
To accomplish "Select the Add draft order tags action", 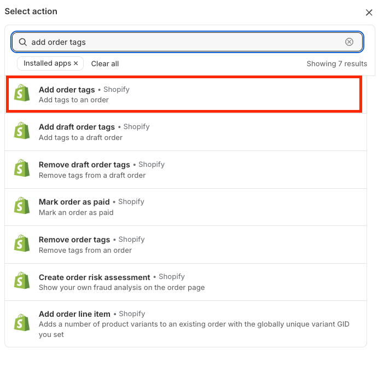I will click(185, 132).
